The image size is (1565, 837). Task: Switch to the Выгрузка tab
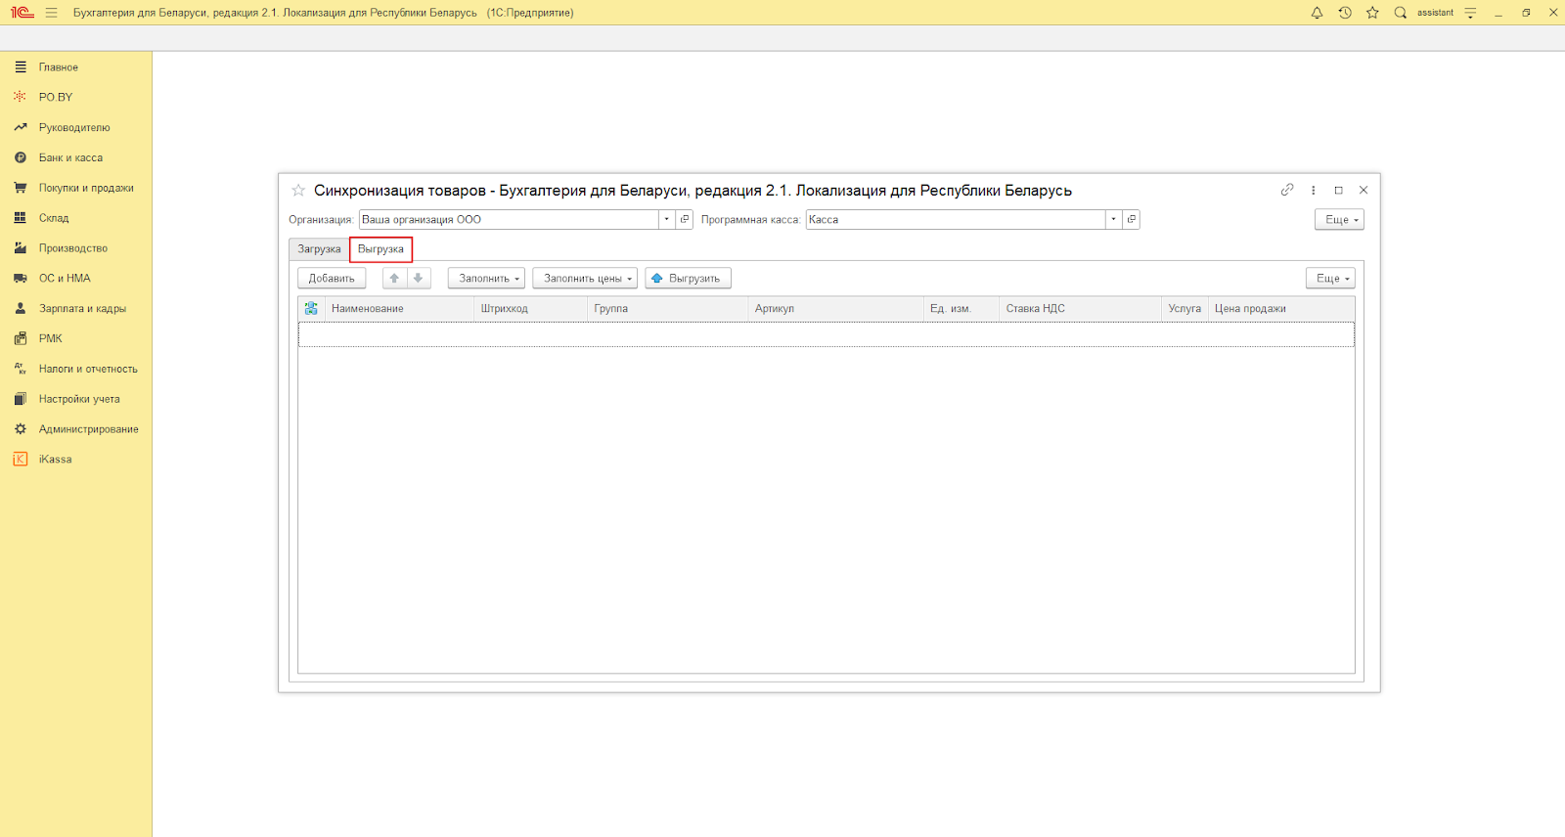(380, 249)
